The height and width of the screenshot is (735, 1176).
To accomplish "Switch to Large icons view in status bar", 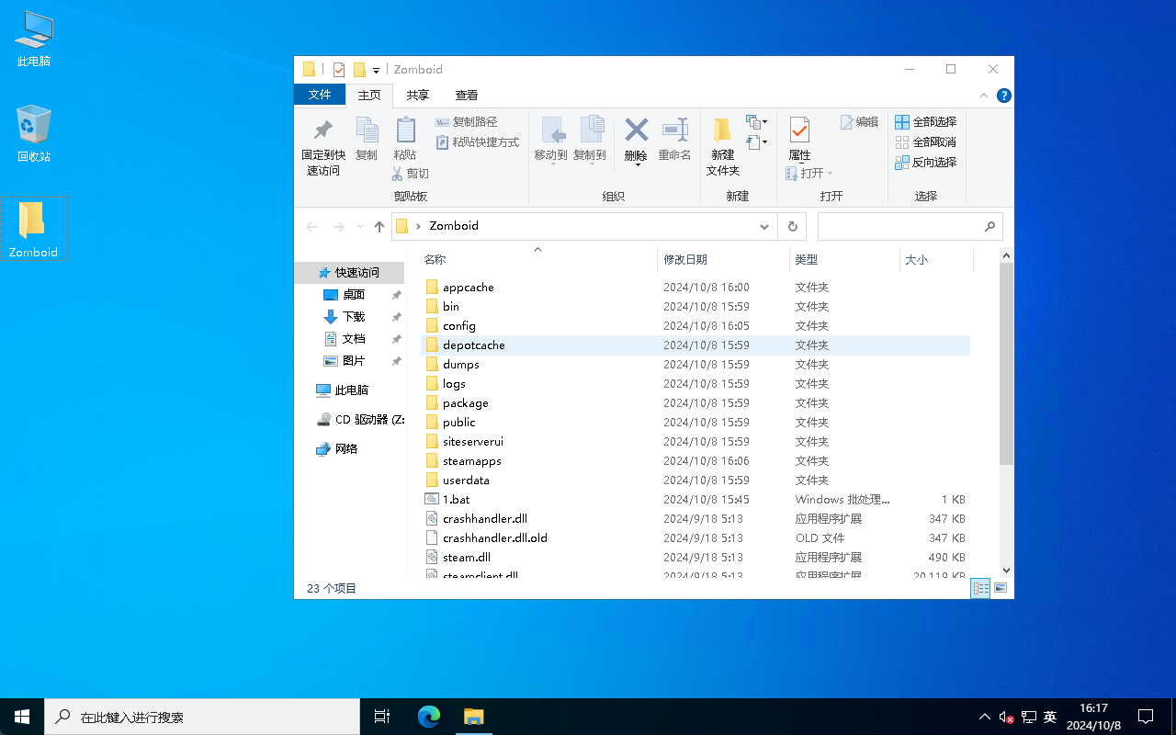I will click(x=1001, y=588).
